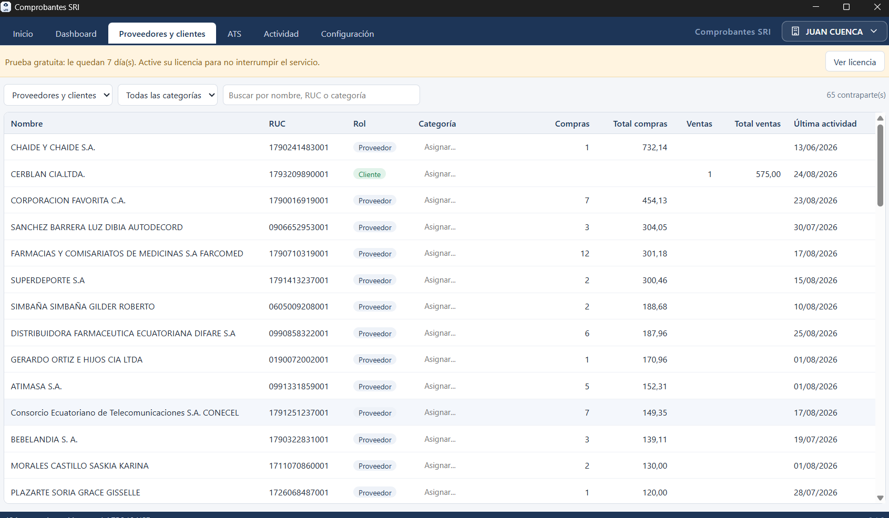The width and height of the screenshot is (889, 518).
Task: Click the Comprobantes SRI app icon in title bar
Action: point(6,7)
